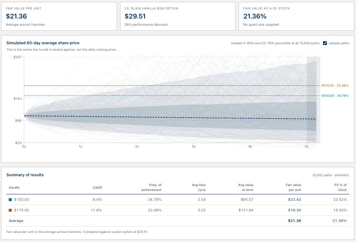The width and height of the screenshot is (356, 242).
Task: Click the hurdle series explanation subtitle
Action: [61, 50]
